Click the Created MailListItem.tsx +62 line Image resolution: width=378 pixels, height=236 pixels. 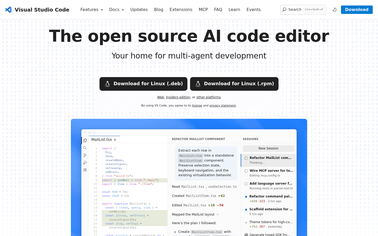coord(198,196)
